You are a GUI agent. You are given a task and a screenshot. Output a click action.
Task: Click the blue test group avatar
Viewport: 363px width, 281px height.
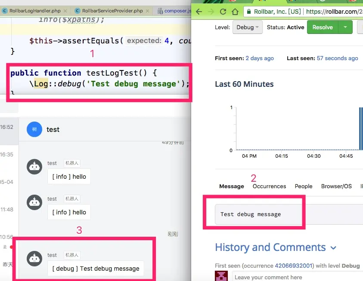34,129
